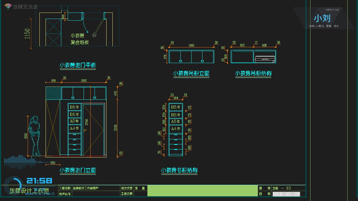Viewport: 358px width, 201px height.
Task: Select the 小孩房进门立面 title text
Action: pos(78,170)
